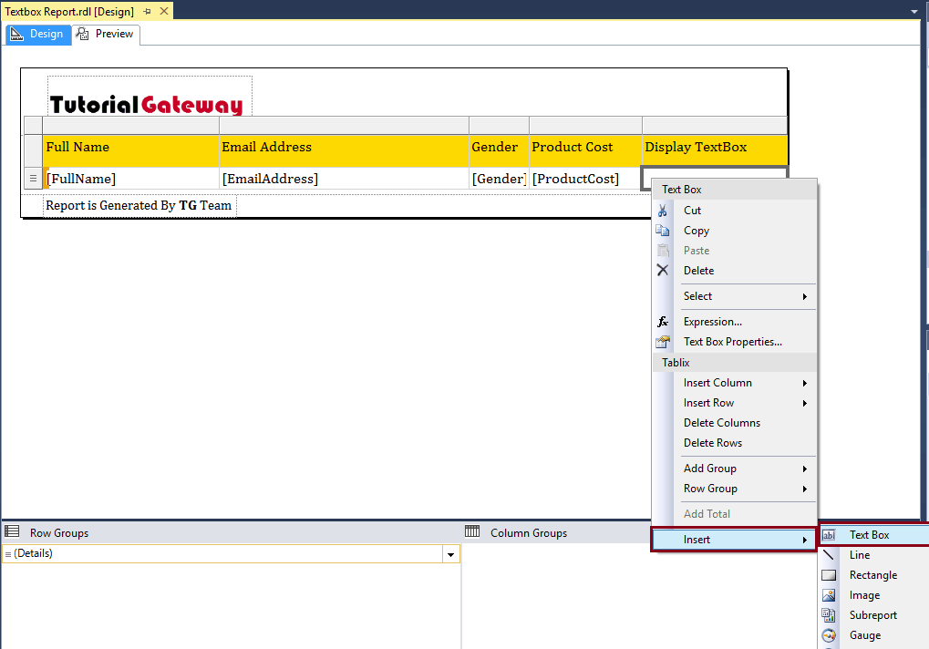
Task: Click the Cut scissors icon
Action: 663,210
